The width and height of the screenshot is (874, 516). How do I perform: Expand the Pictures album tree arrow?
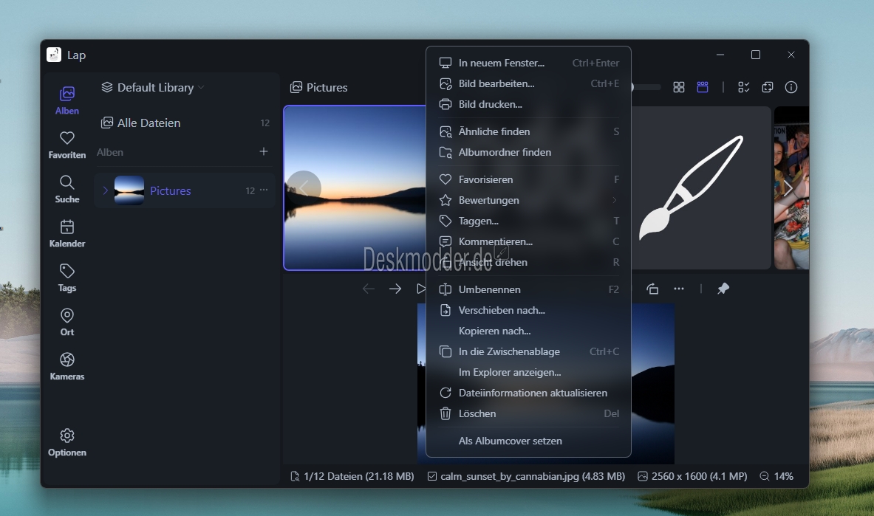(x=105, y=190)
